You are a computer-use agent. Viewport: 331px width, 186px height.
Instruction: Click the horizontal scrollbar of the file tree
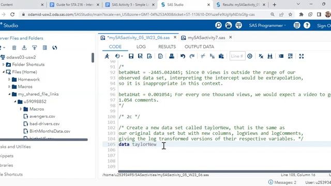(x=43, y=139)
